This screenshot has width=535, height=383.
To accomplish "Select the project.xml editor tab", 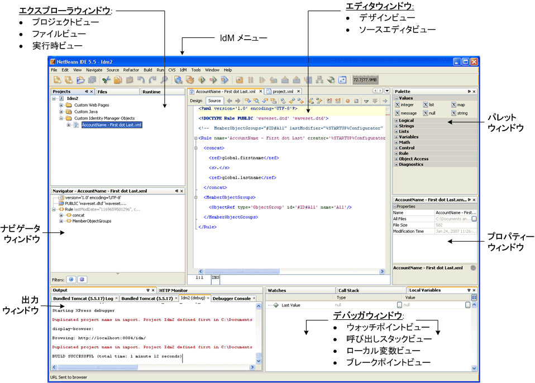I will point(283,92).
